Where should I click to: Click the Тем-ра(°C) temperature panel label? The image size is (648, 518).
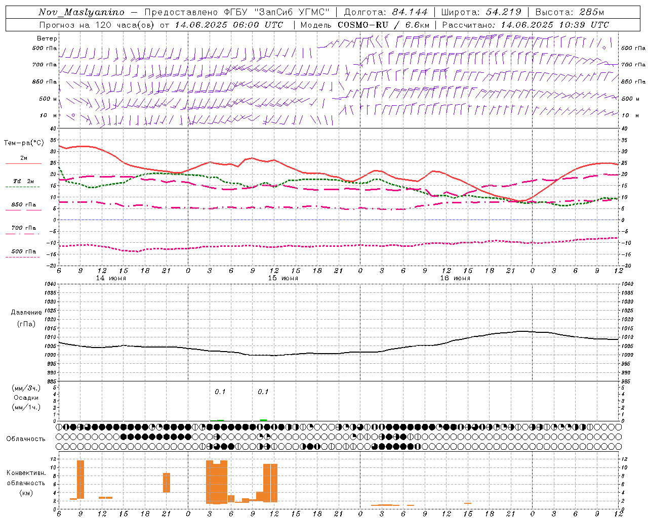[24, 143]
